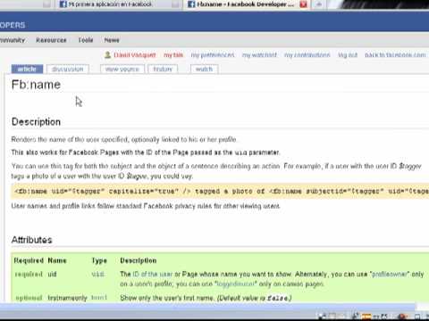Click the 'optional' cell for firstnameonly row
Viewport: 429px width, 321px height.
coord(29,298)
